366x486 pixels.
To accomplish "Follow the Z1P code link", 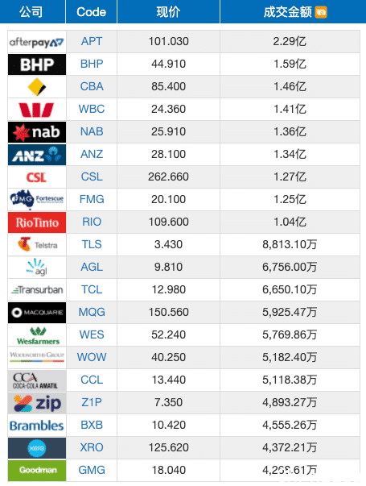I will pyautogui.click(x=92, y=402).
